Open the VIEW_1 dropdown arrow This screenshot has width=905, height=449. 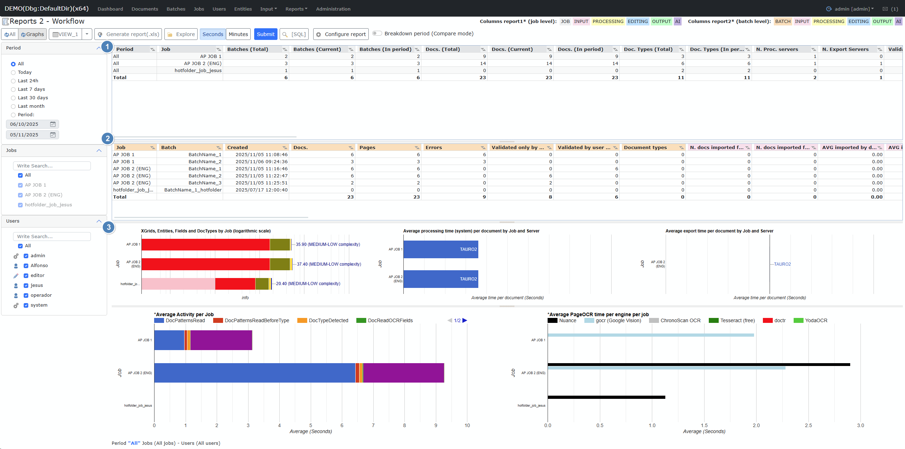coord(87,34)
